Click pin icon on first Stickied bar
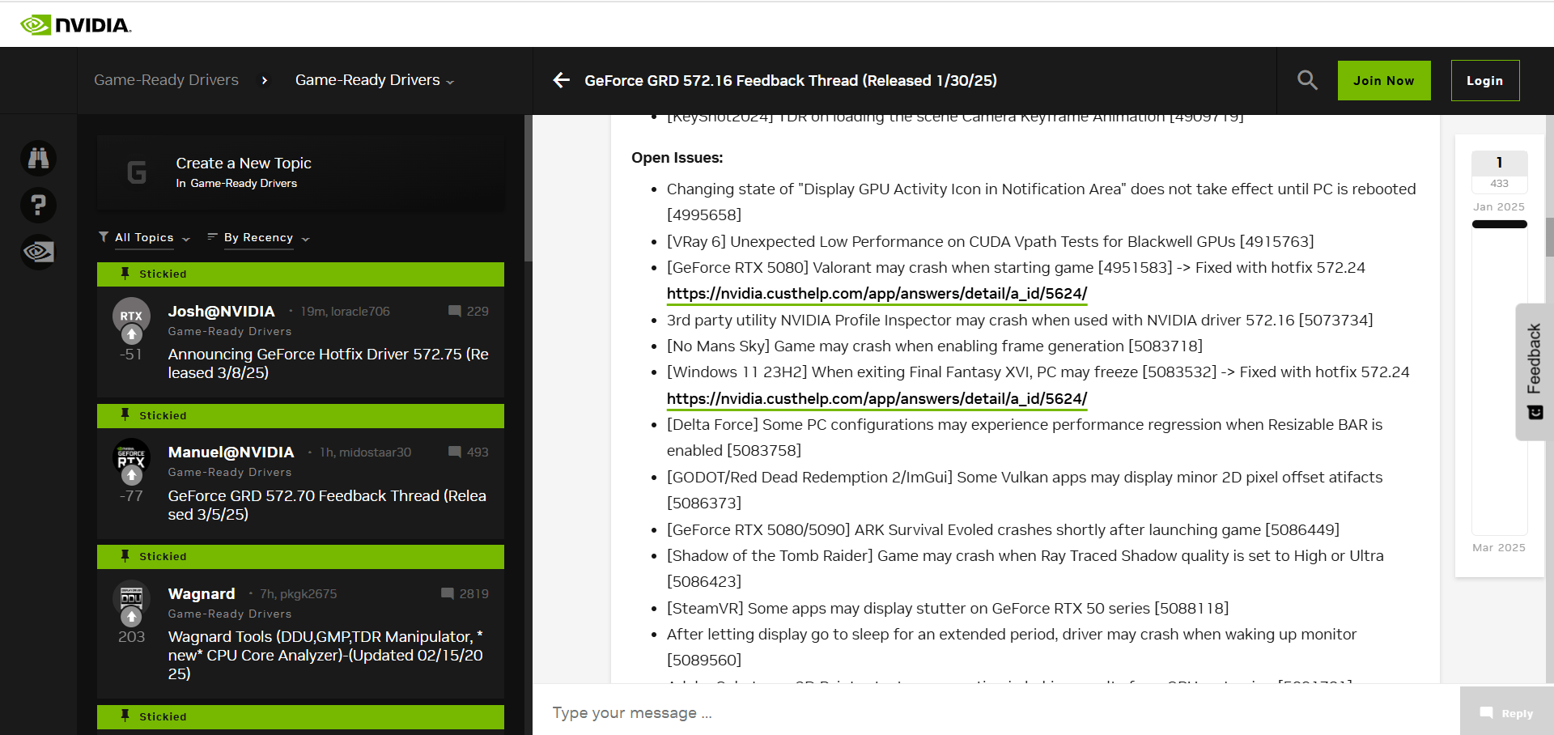The image size is (1554, 735). coord(125,274)
